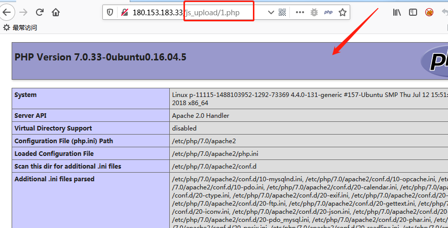
Task: Click the insecure connection lock icon
Action: point(125,12)
